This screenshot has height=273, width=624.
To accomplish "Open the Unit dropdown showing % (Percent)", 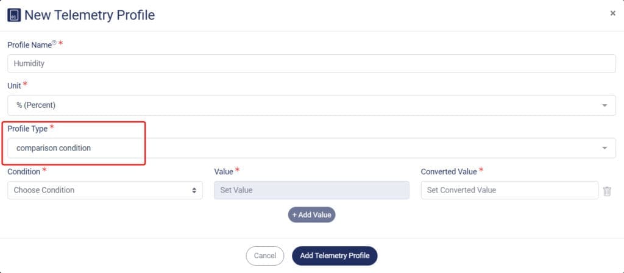I will pos(311,105).
